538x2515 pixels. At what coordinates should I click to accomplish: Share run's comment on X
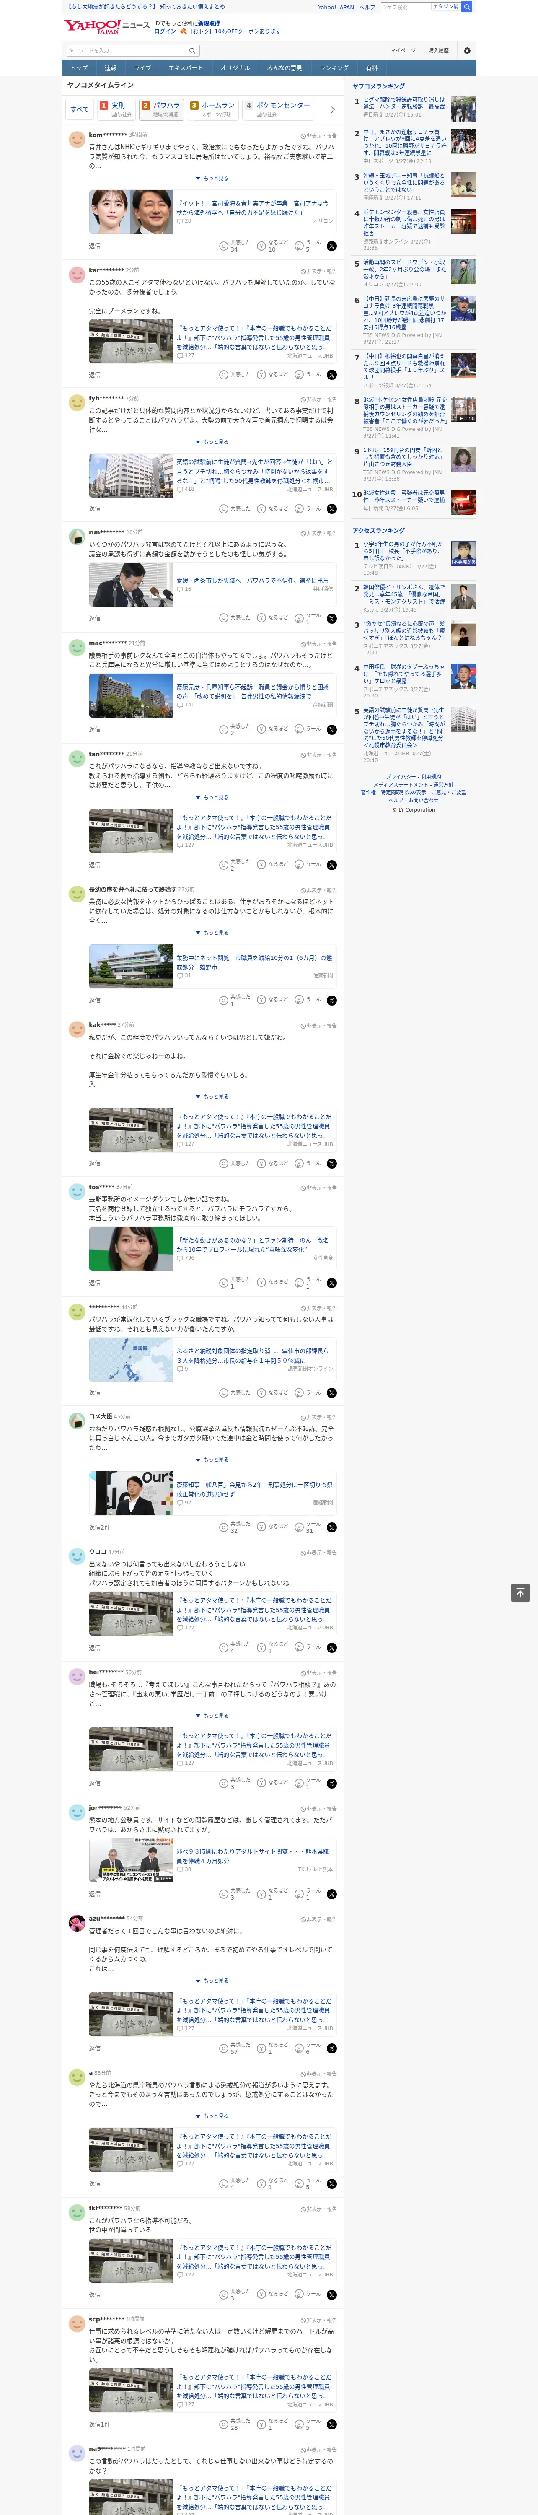332,618
